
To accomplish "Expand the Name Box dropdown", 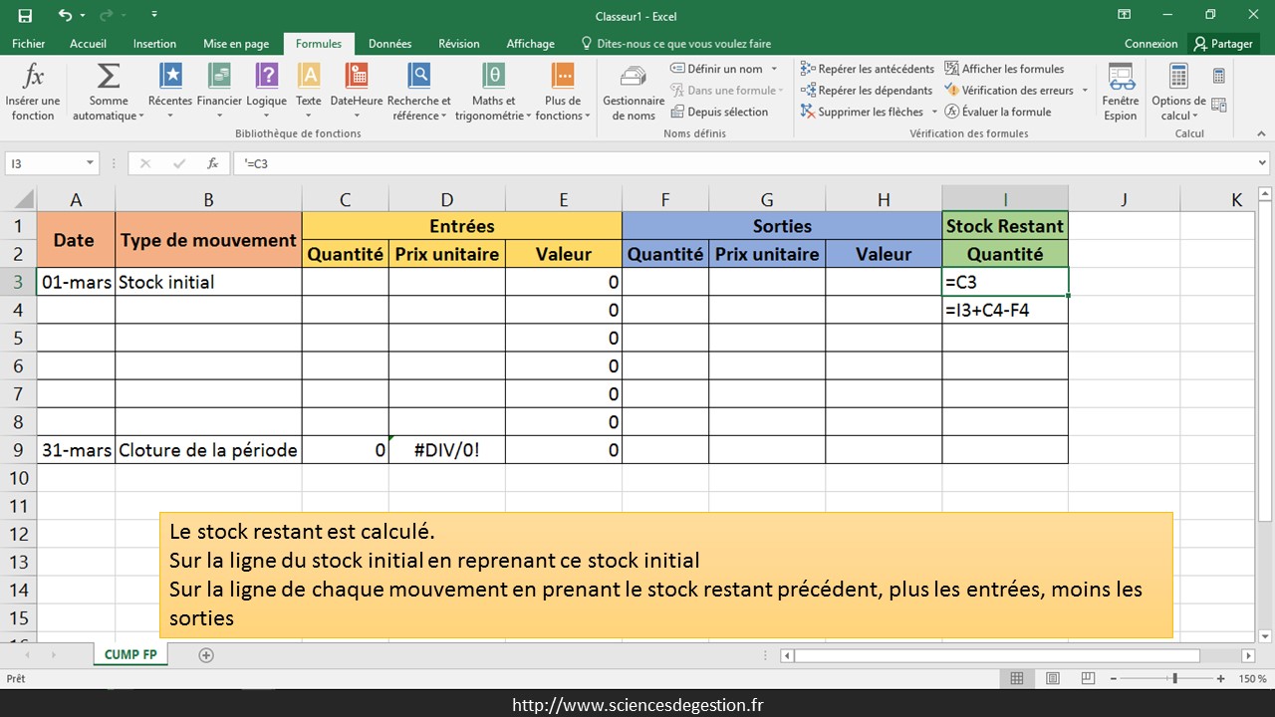I will [91, 163].
